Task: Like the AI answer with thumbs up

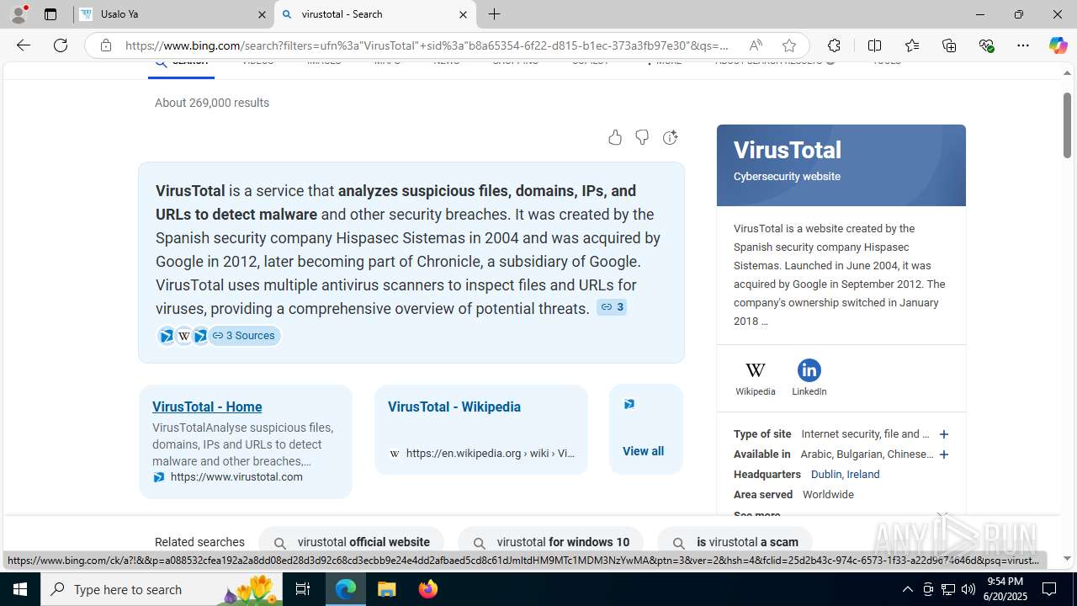Action: (615, 137)
